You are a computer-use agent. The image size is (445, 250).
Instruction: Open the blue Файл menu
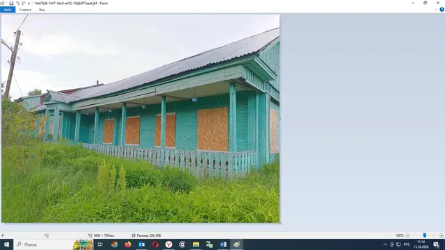point(8,10)
